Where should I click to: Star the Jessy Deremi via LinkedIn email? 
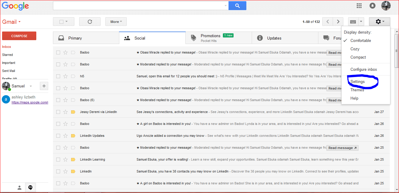coord(65,112)
